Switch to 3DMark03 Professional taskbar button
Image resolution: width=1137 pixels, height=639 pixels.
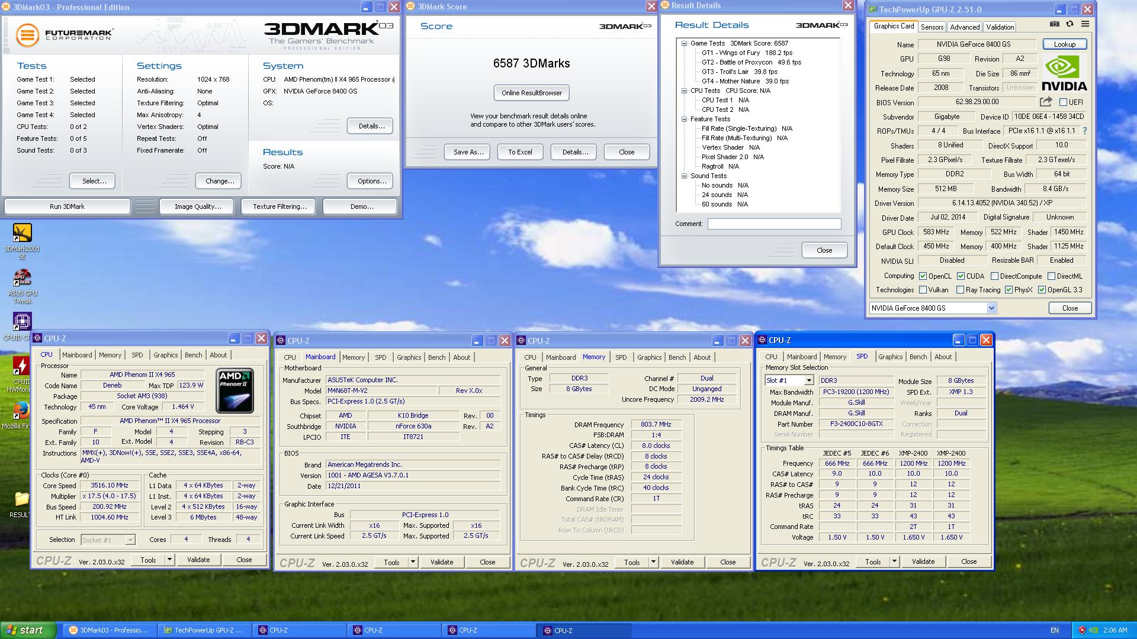coord(111,630)
